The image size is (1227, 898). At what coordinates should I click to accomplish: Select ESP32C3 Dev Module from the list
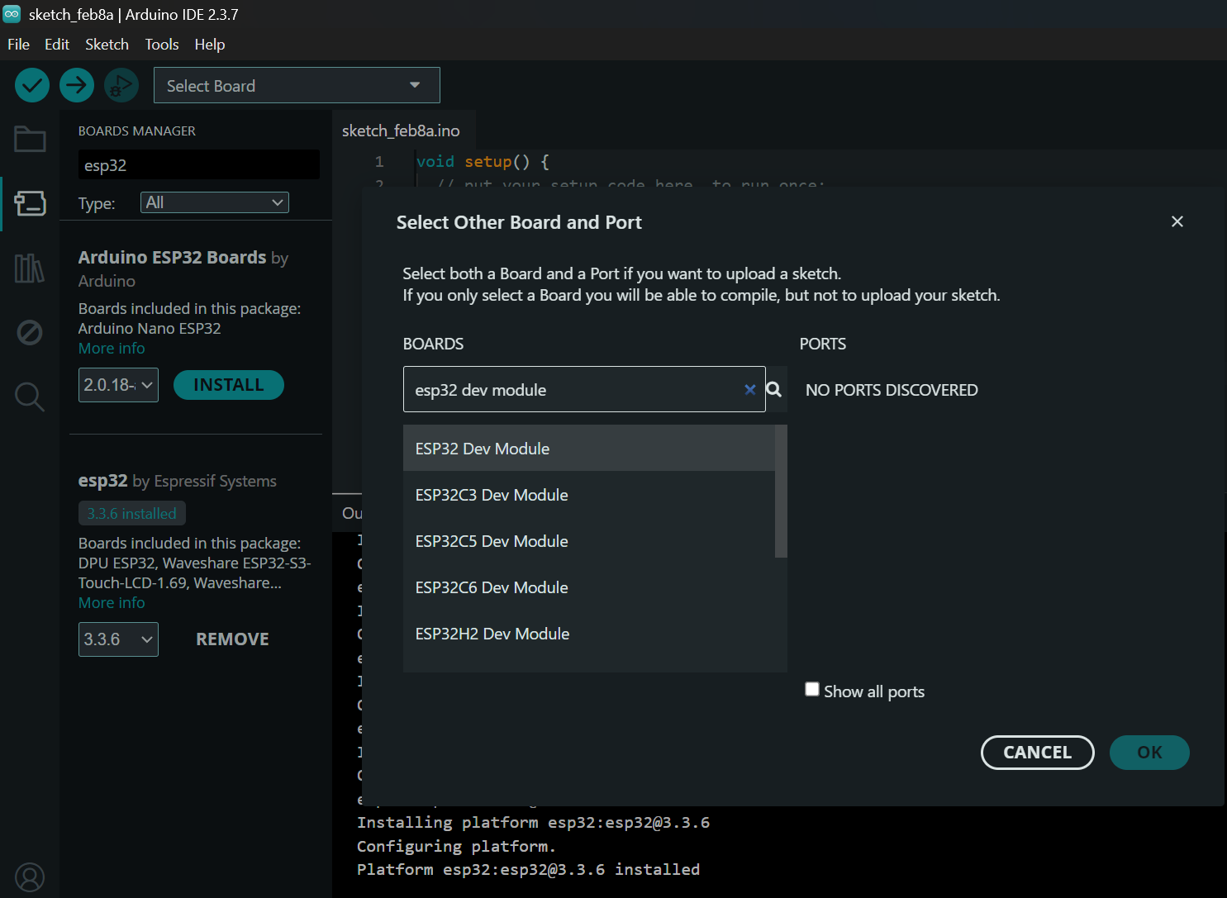492,495
